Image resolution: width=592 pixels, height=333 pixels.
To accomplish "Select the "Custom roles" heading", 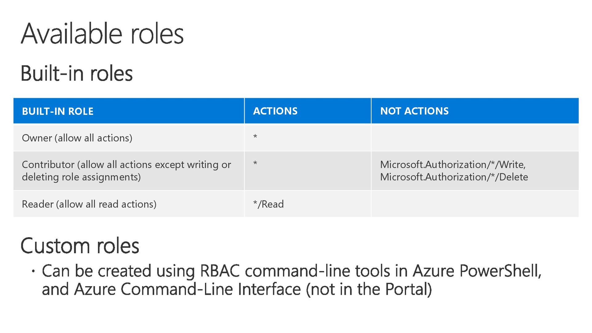I will pos(80,246).
